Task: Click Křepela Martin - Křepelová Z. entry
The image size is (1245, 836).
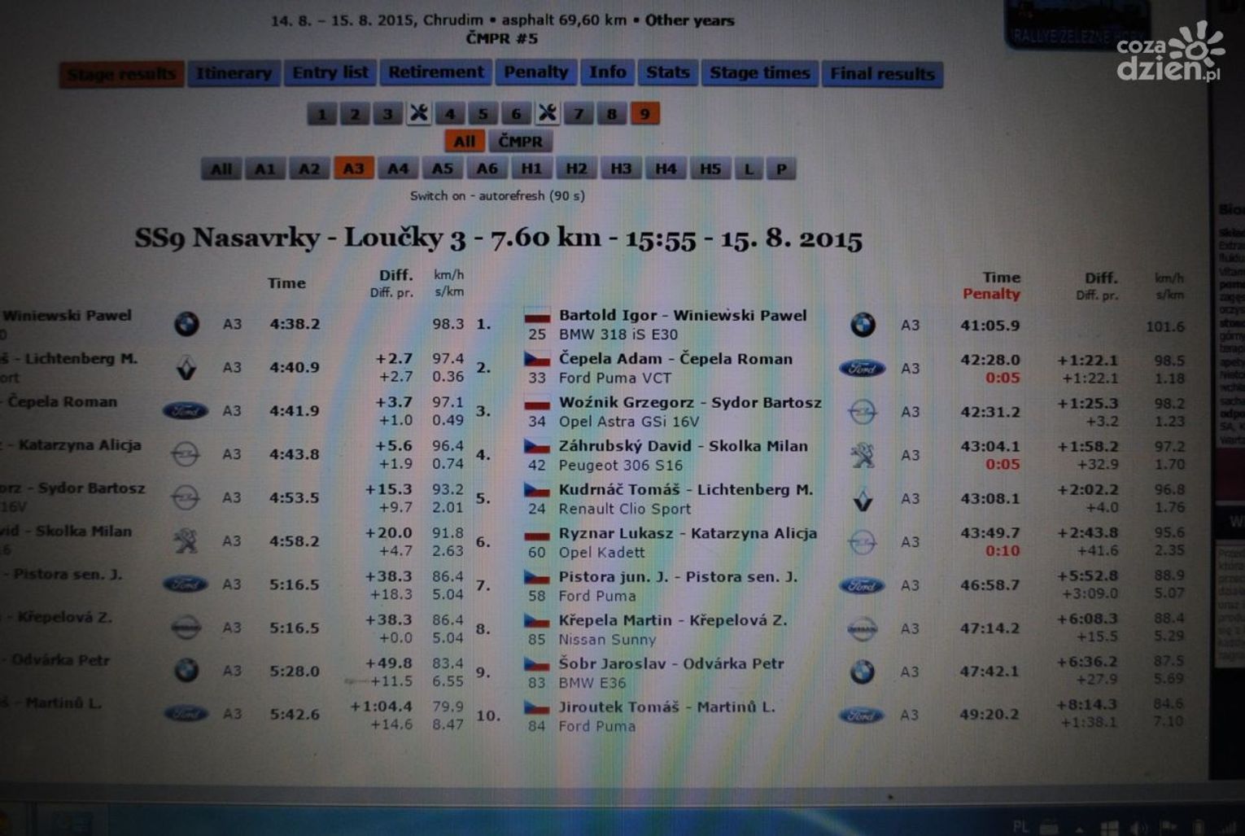Action: 672,620
